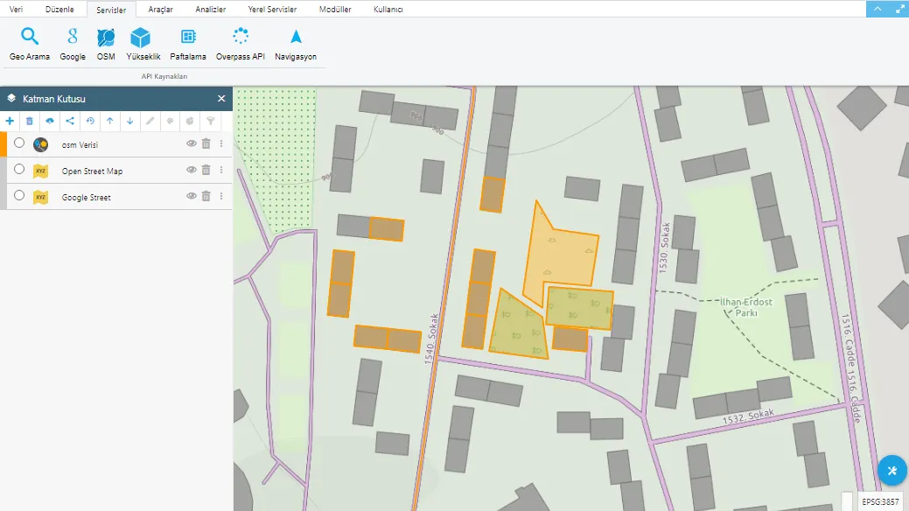This screenshot has width=909, height=511.
Task: Open the Paftalama tool
Action: [x=188, y=44]
